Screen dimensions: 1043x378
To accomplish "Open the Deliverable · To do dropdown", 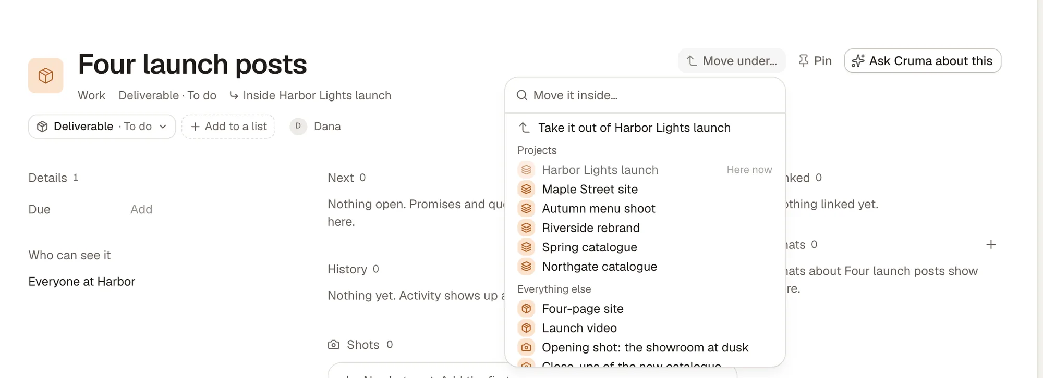I will [x=102, y=127].
